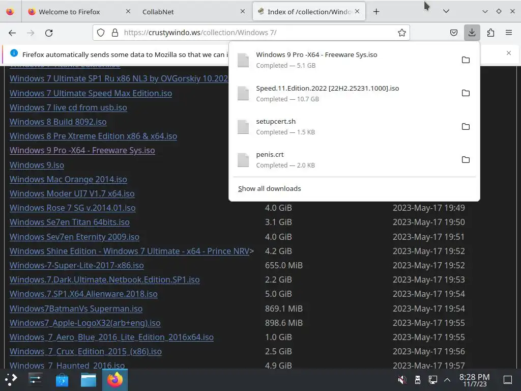Close the CollabNet tab

(243, 11)
